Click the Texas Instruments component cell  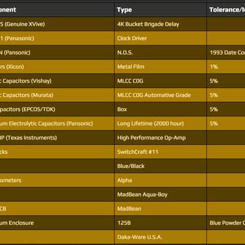coord(57,138)
